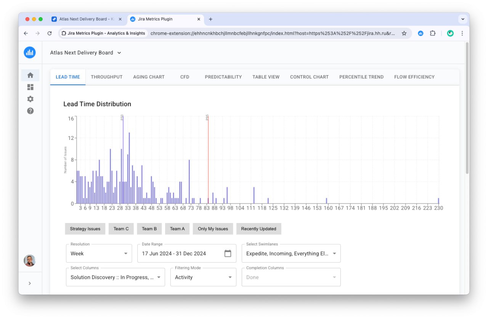Close the Atlas Next Delivery Board tab
This screenshot has height=319, width=488.
click(120, 19)
